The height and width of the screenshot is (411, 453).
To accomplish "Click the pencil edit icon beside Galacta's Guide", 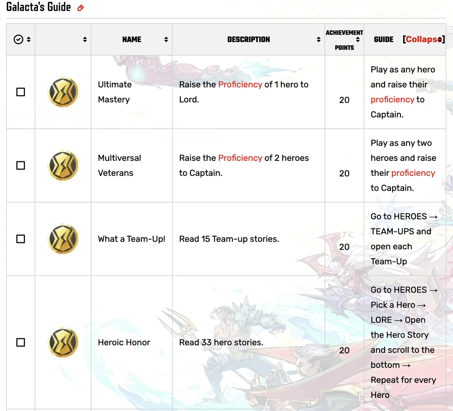I will [80, 8].
